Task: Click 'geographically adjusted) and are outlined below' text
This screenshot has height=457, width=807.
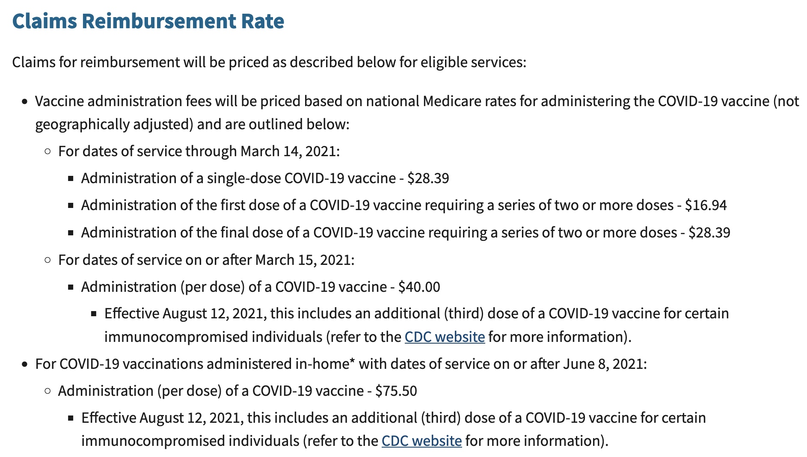Action: coord(192,124)
